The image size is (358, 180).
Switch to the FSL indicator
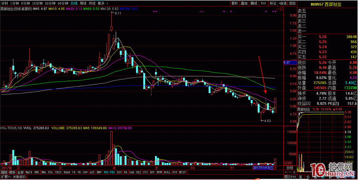[51, 172]
